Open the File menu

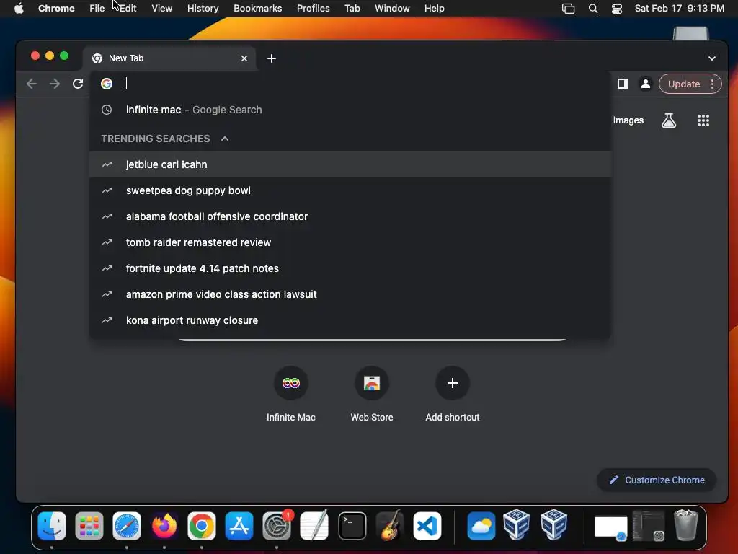[97, 9]
